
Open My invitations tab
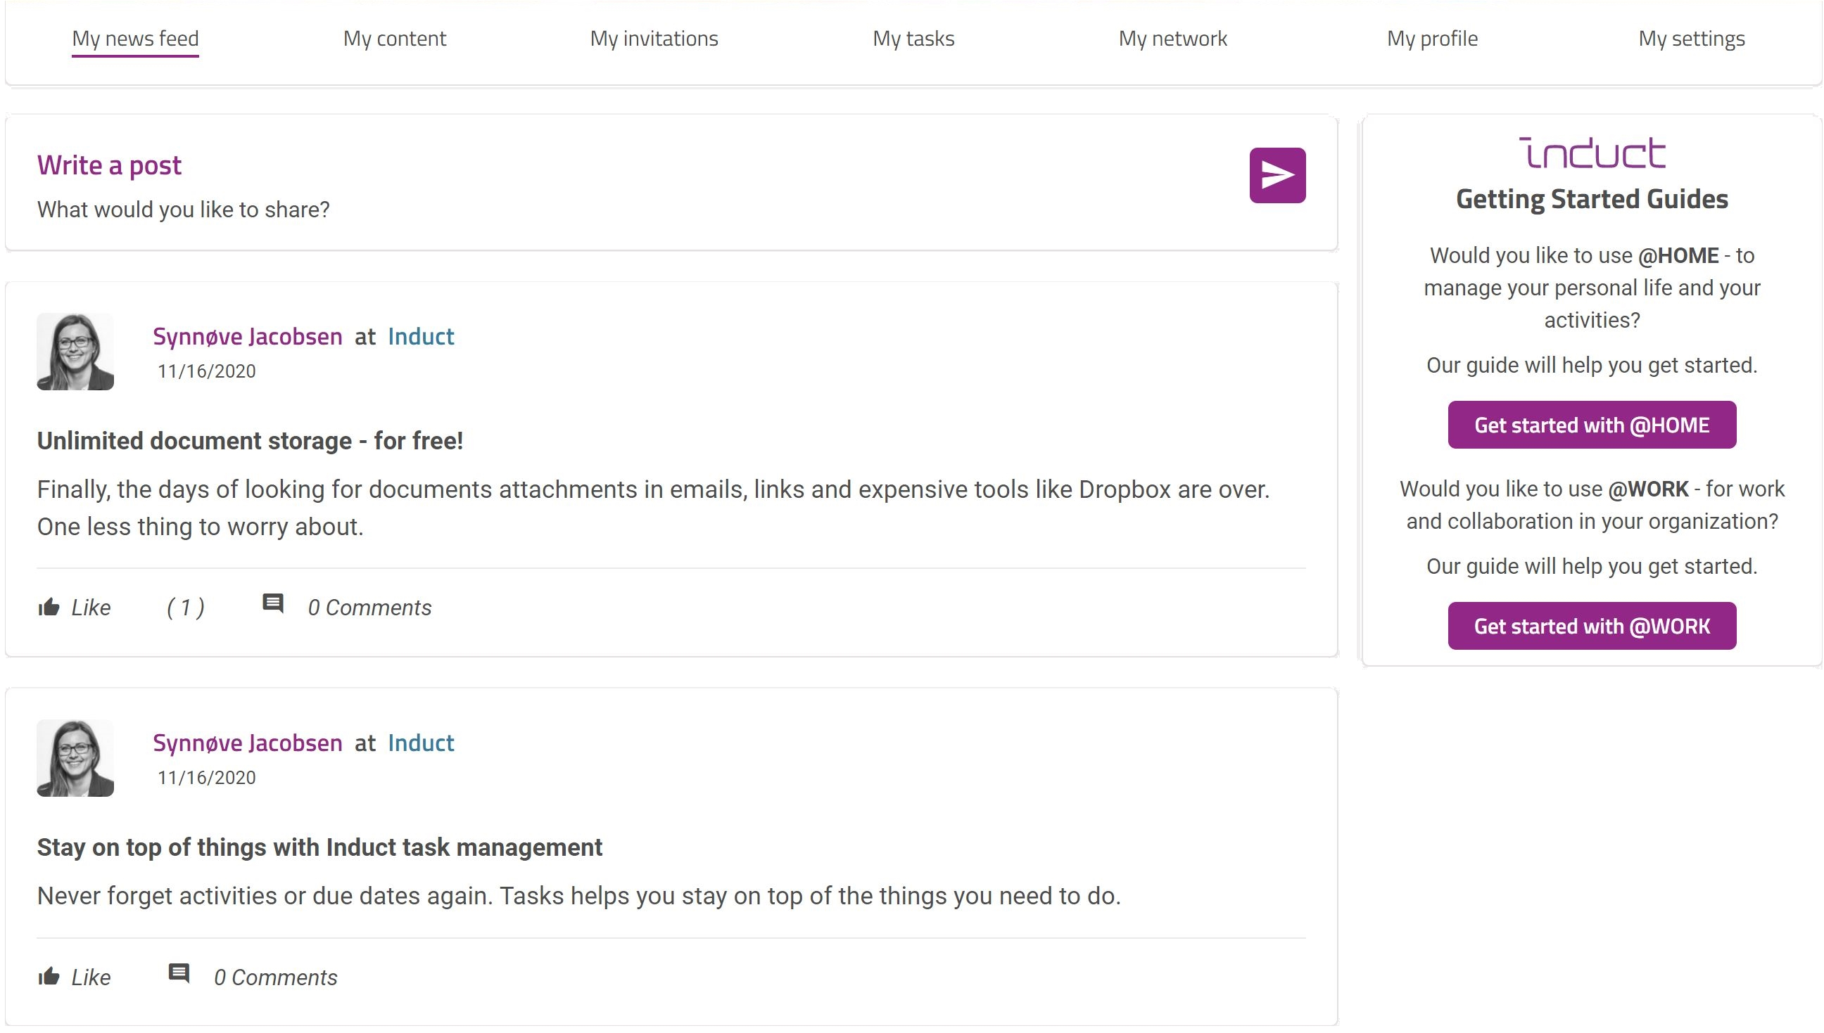click(x=654, y=38)
